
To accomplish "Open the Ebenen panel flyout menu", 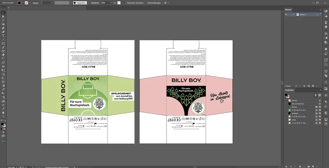I will point(320,10).
